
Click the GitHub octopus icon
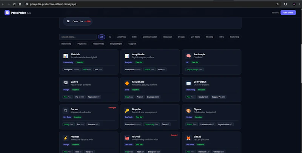127,138
